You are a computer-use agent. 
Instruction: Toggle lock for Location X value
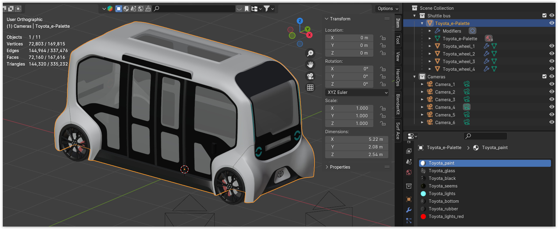pos(383,38)
